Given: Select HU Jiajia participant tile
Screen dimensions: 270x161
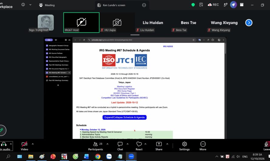Looking at the screenshot, I should tap(117, 22).
